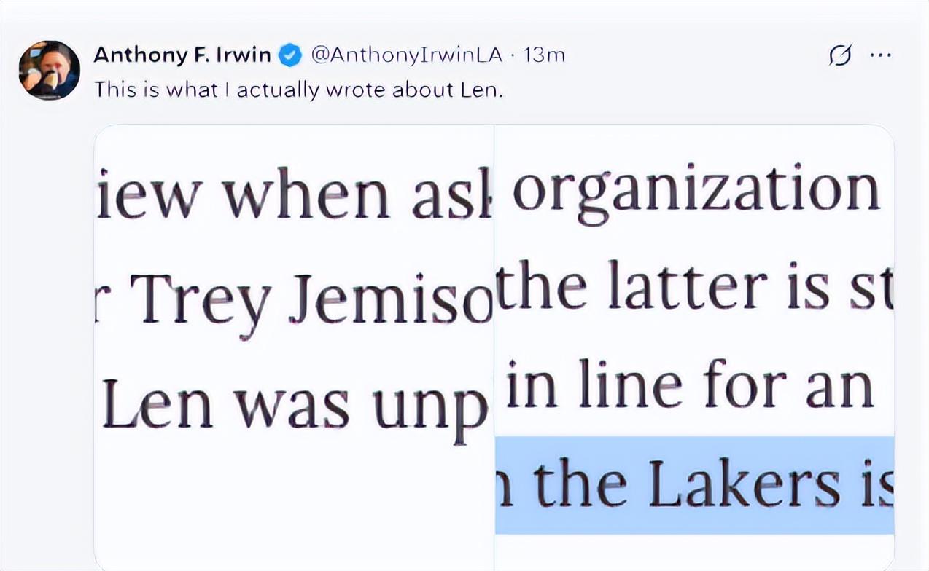Click the blue verified checkmark badge
The width and height of the screenshot is (929, 571).
(x=291, y=55)
